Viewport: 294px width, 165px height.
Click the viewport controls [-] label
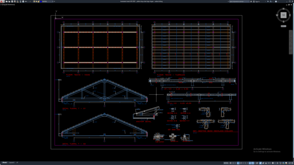[1, 5]
